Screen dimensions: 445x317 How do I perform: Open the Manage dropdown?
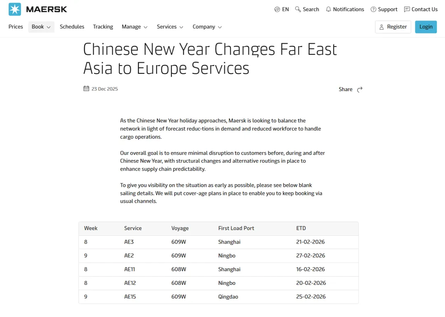[x=134, y=26]
